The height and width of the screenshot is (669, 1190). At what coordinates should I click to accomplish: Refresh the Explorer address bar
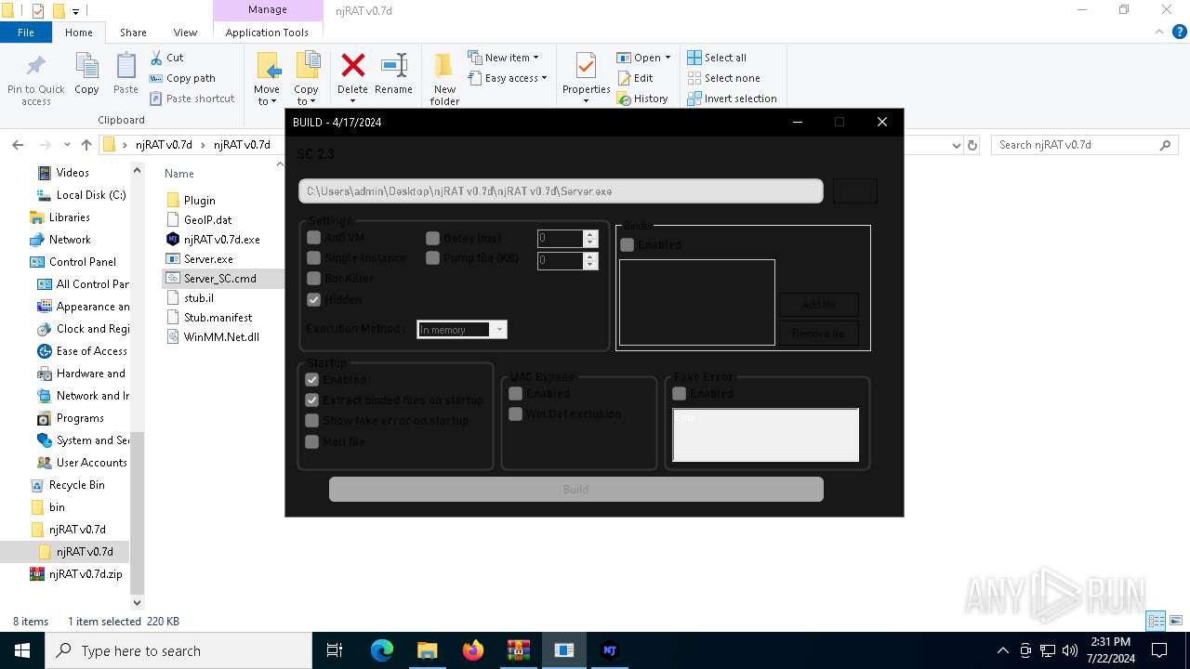click(x=972, y=145)
